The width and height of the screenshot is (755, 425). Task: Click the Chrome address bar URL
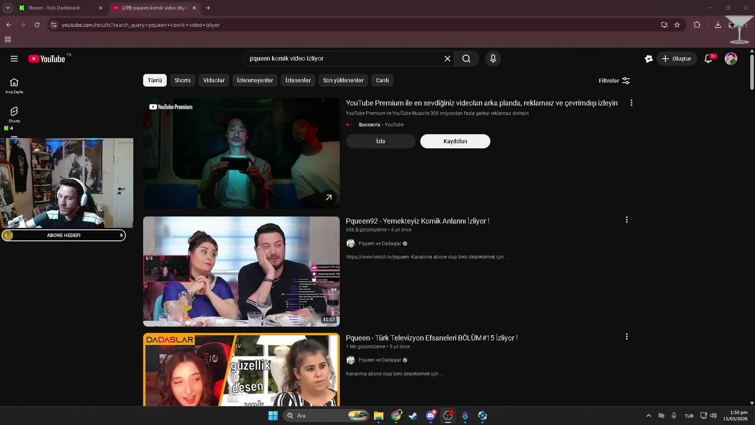pos(140,25)
